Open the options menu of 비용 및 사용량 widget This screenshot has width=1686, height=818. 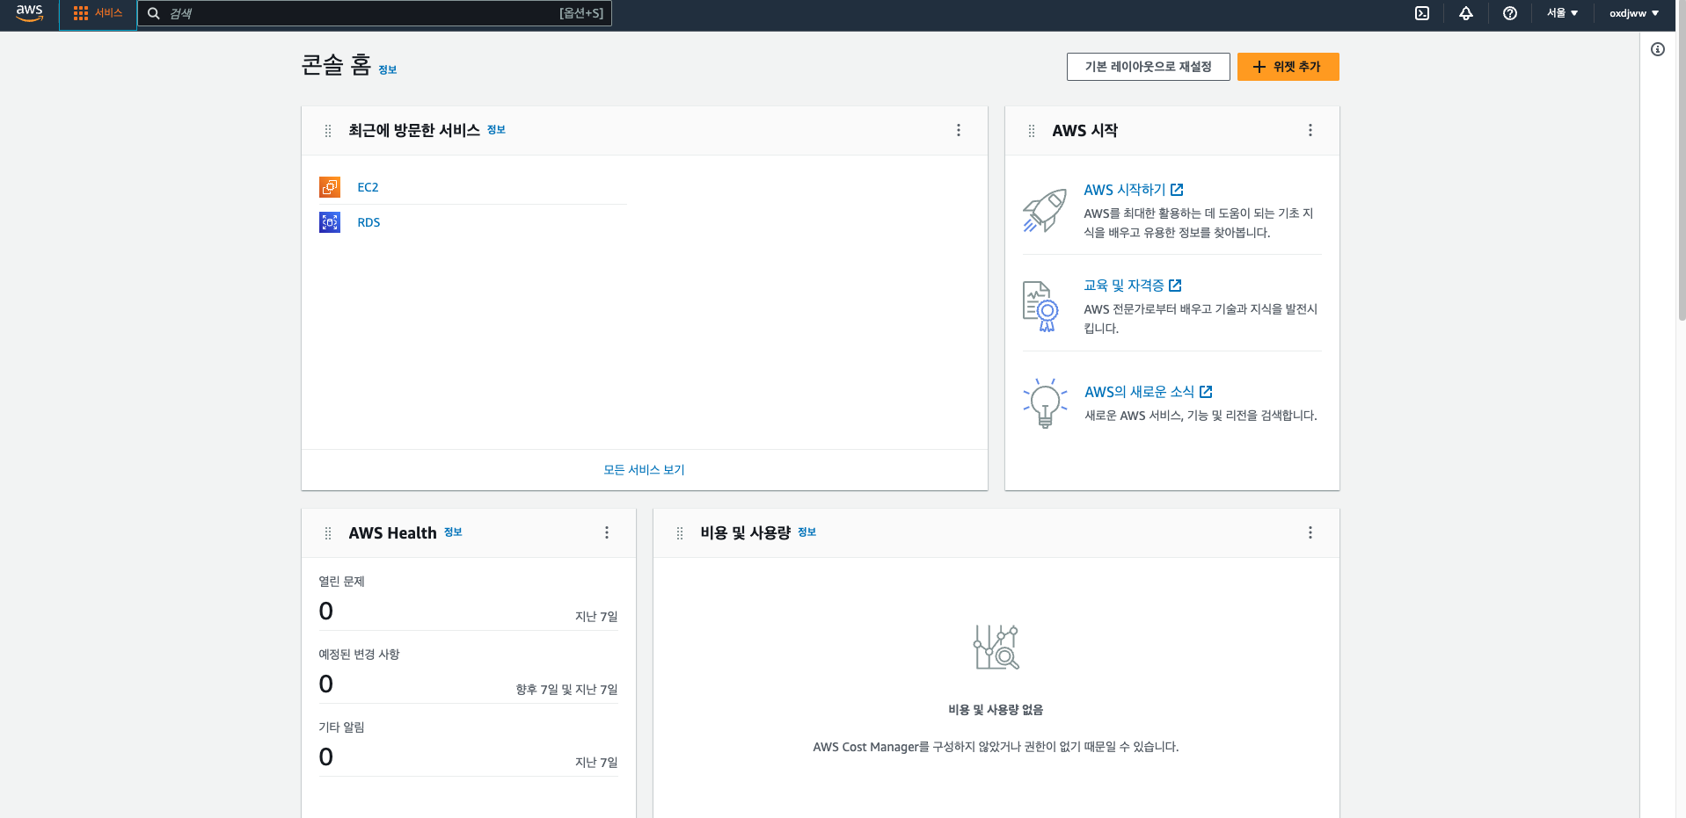tap(1310, 532)
